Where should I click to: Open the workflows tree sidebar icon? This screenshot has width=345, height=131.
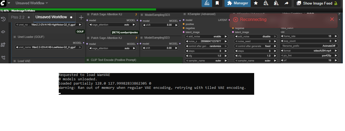coord(3,57)
